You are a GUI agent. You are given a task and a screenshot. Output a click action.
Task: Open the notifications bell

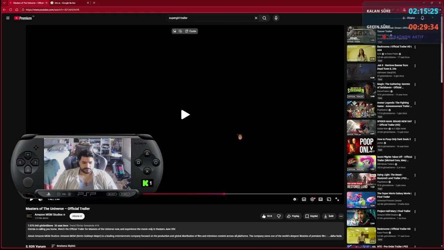pyautogui.click(x=422, y=18)
